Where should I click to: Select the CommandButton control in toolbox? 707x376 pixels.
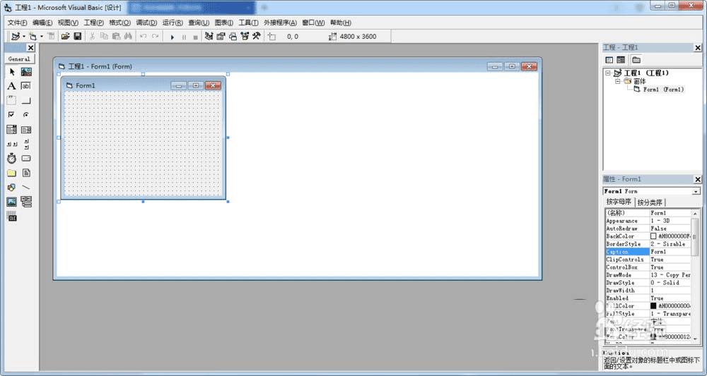pyautogui.click(x=26, y=100)
